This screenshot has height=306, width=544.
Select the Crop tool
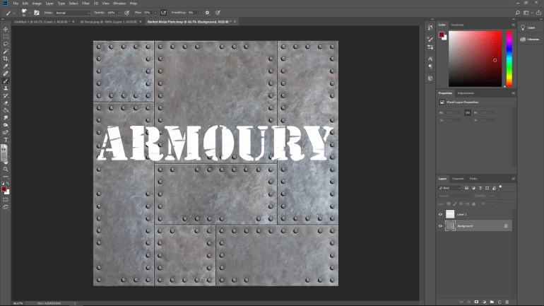point(6,59)
